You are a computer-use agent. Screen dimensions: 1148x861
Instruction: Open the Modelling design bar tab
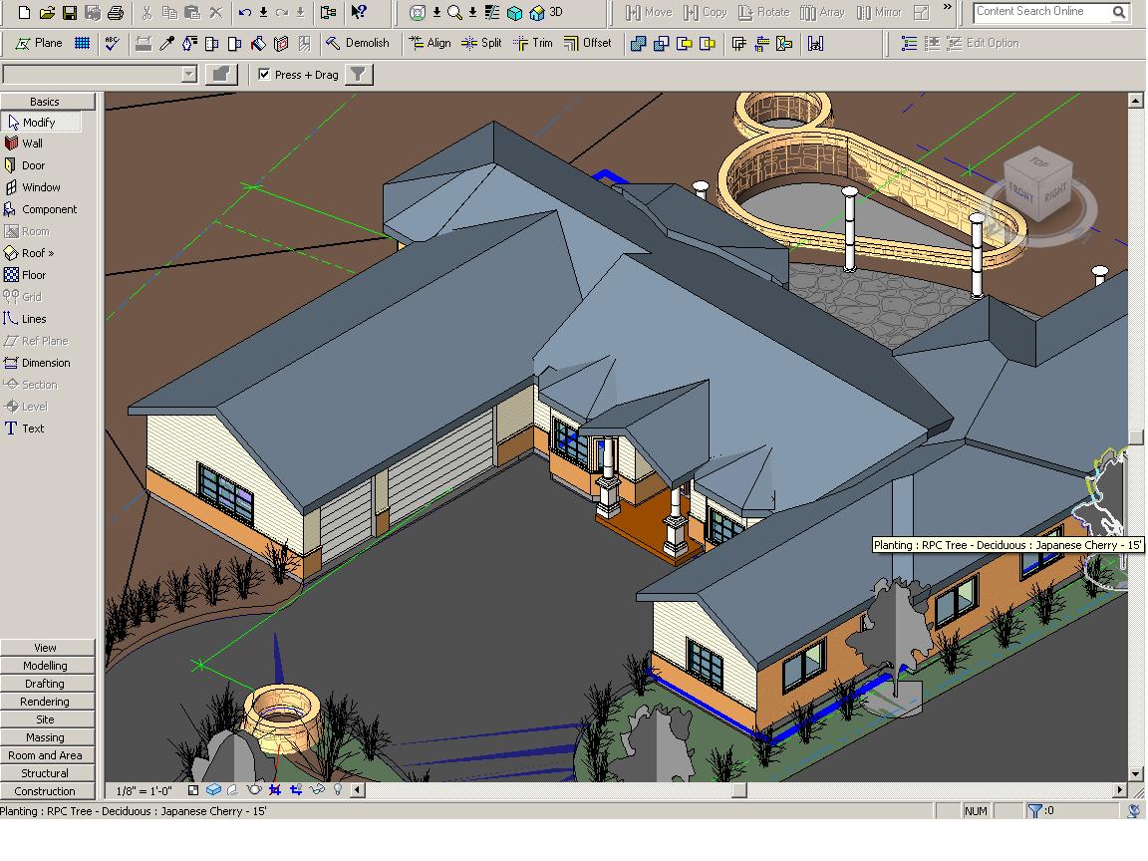pyautogui.click(x=48, y=666)
